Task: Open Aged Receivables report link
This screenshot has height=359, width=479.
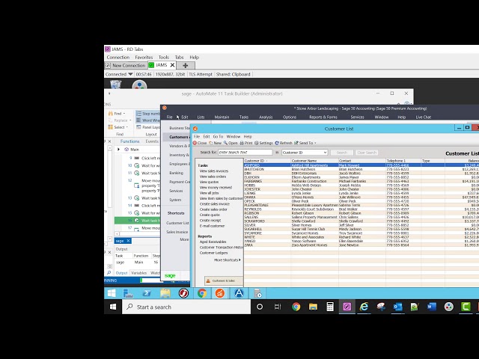Action: click(x=213, y=242)
